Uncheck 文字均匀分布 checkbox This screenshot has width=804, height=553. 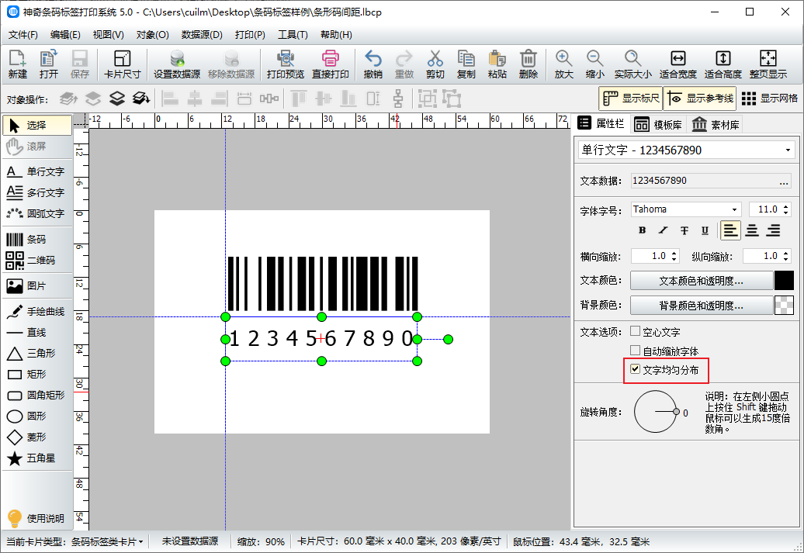point(636,369)
